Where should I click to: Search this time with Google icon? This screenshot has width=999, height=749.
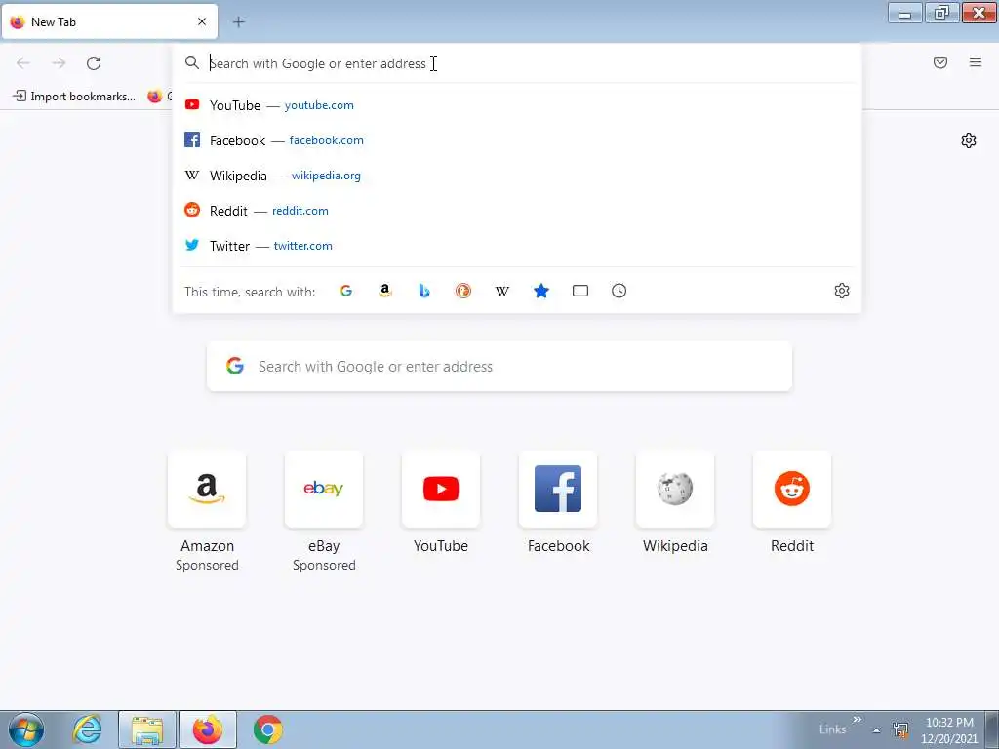pos(346,291)
